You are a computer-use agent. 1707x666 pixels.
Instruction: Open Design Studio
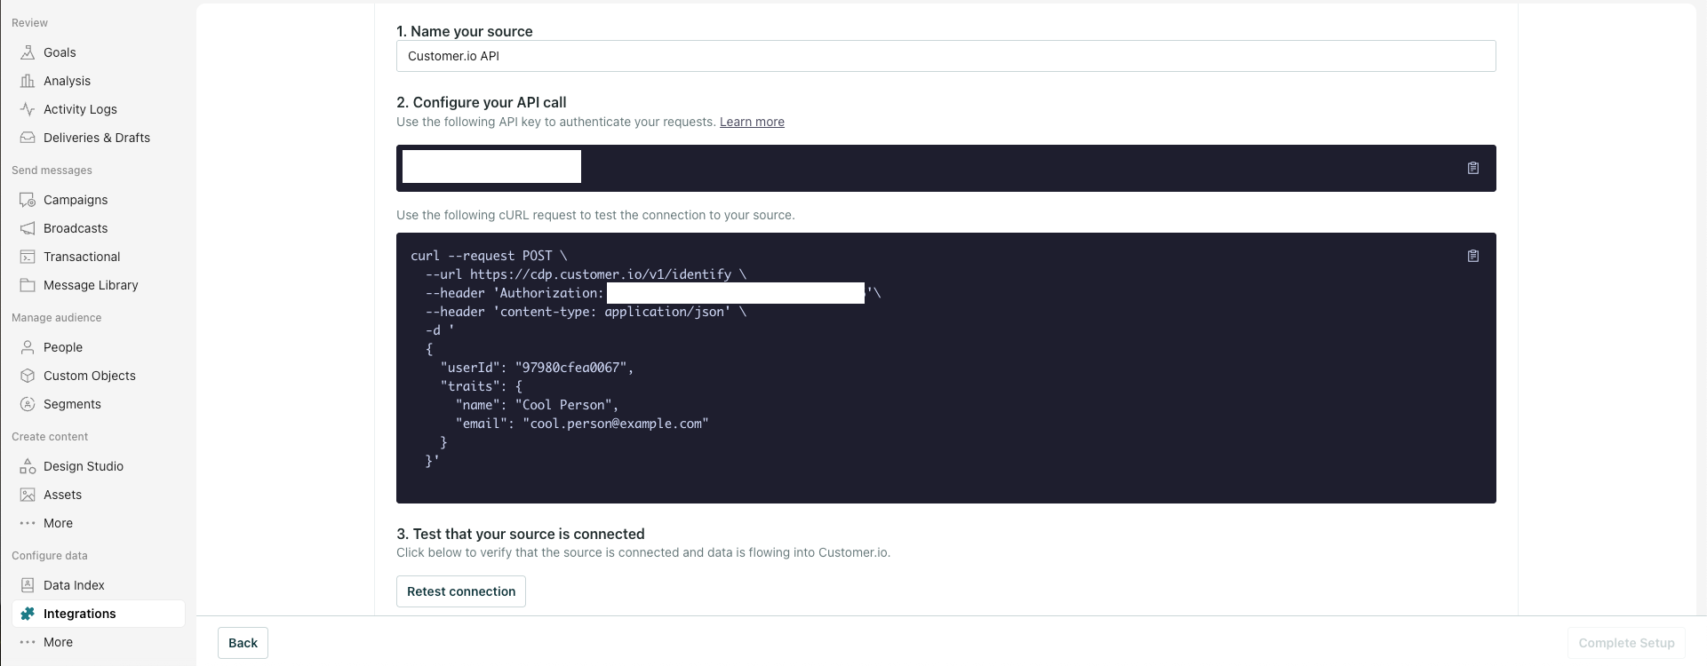(84, 466)
